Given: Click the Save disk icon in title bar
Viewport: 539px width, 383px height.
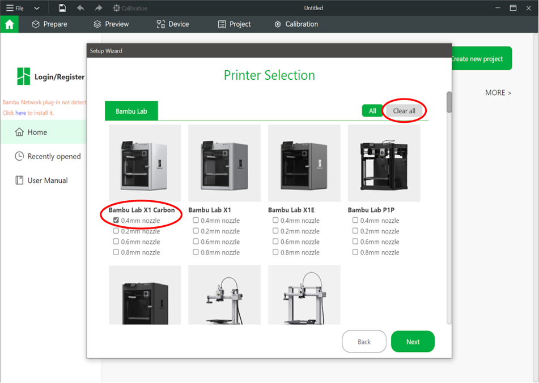Looking at the screenshot, I should (62, 8).
